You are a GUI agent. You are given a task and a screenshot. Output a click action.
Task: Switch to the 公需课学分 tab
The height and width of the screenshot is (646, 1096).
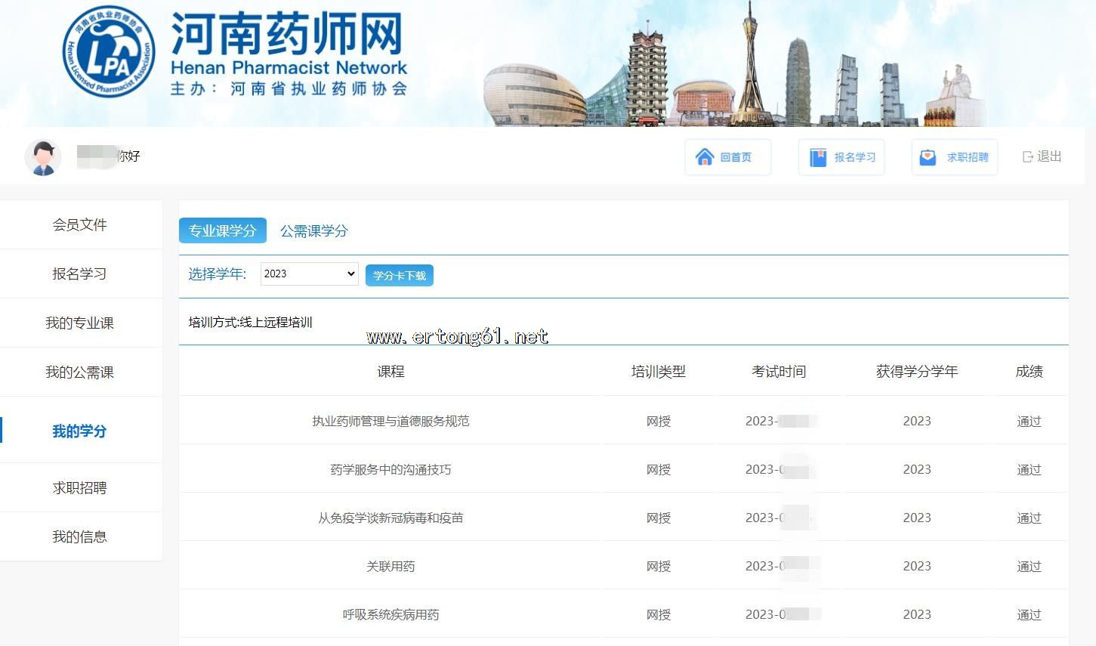point(314,231)
